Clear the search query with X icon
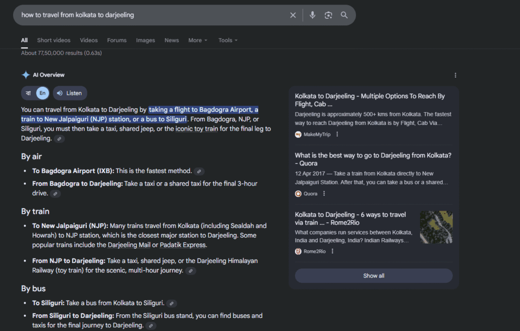This screenshot has height=331, width=520. 293,15
